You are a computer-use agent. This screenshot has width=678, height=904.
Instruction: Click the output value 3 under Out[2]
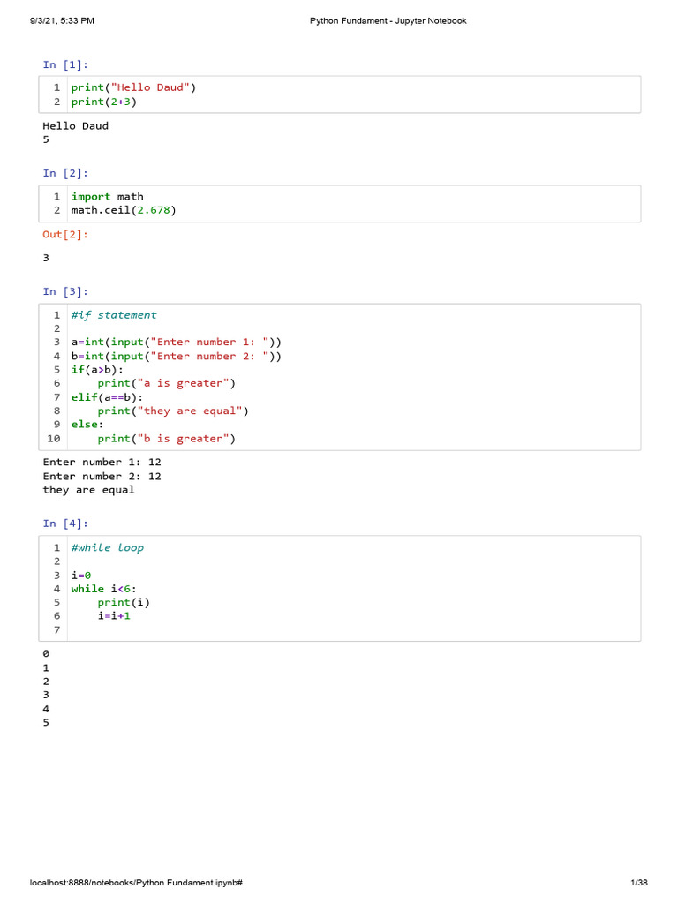tap(46, 258)
